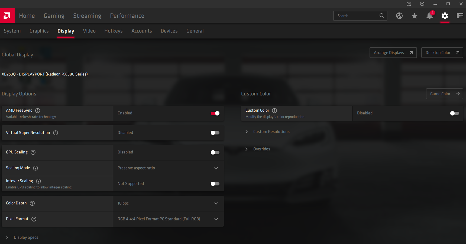Disable the AMD FreeSync toggle
Viewport: 466px width, 244px height.
215,113
